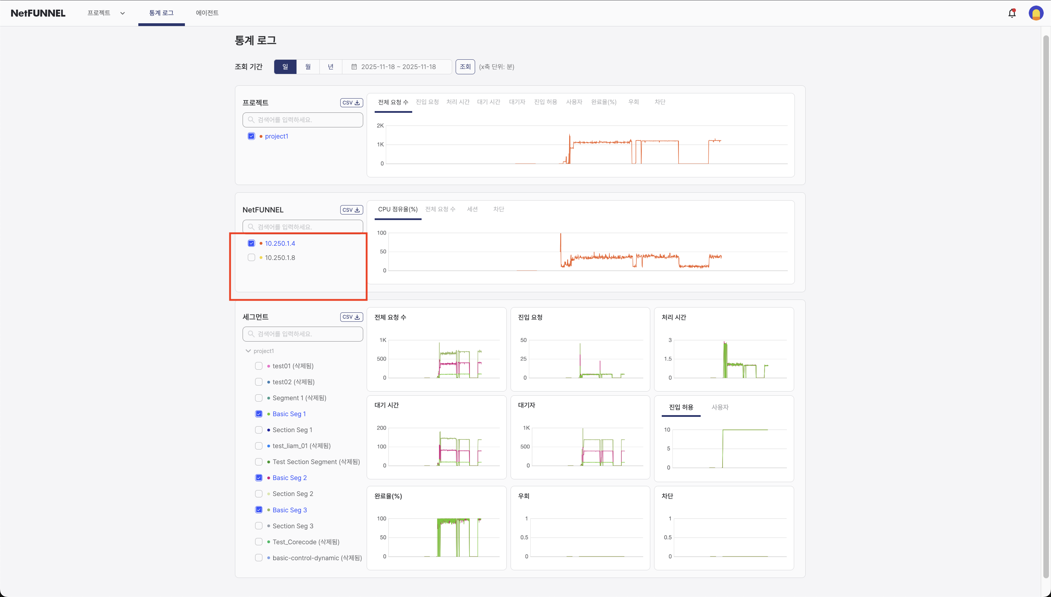
Task: Collapse the project1 segment tree
Action: (x=248, y=351)
